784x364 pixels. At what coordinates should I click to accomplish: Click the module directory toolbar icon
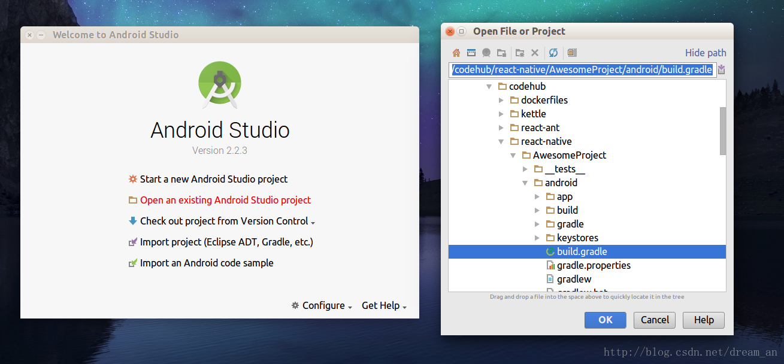501,53
